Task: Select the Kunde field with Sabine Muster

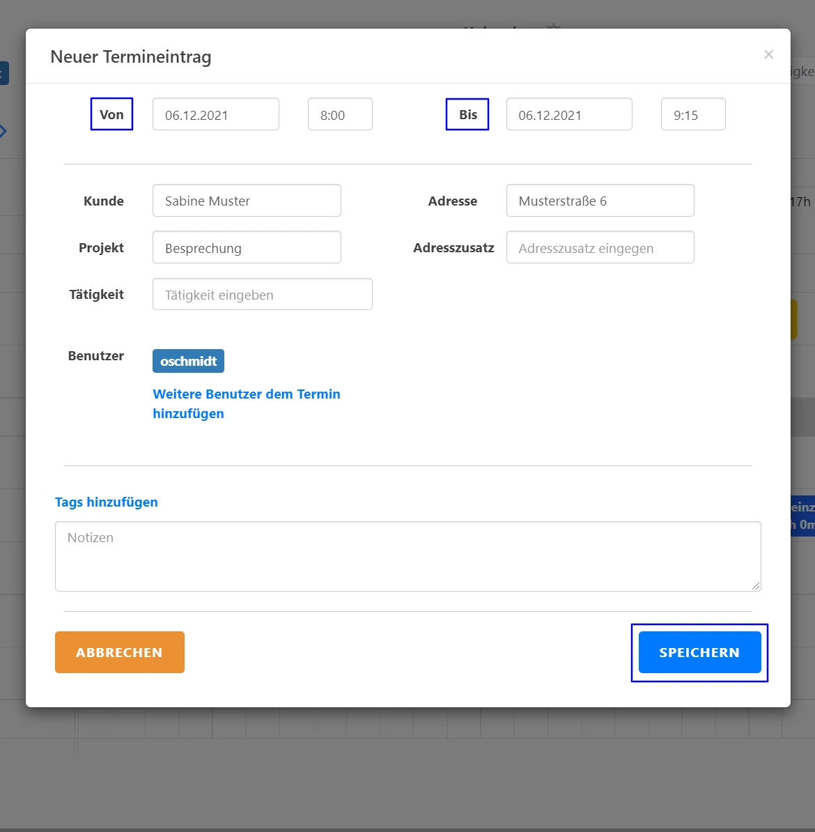Action: [x=247, y=201]
